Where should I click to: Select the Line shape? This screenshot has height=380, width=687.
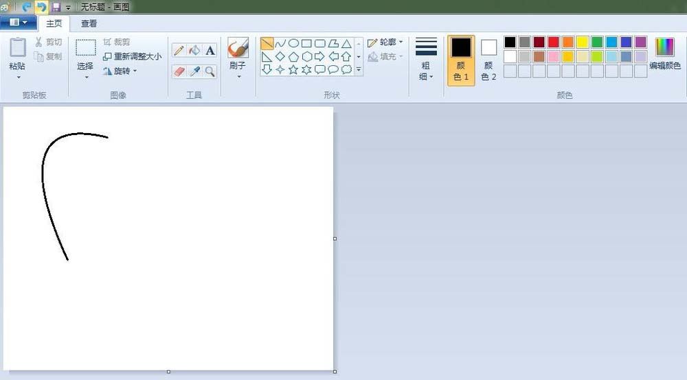[267, 43]
